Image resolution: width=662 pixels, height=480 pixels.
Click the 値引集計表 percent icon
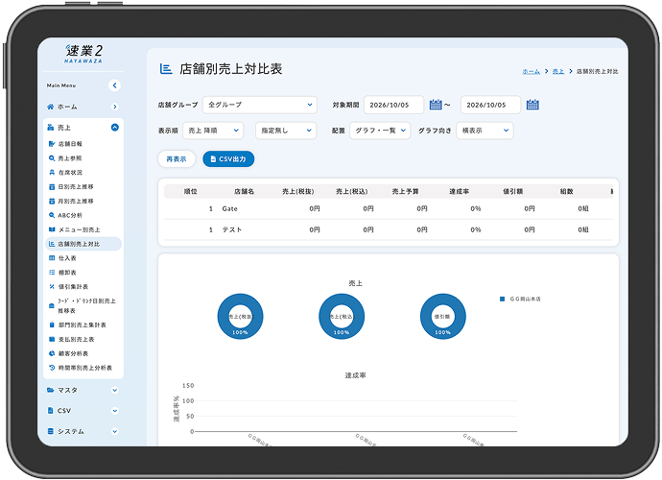click(52, 287)
